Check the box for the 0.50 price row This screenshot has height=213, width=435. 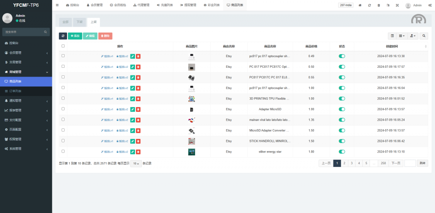[63, 66]
